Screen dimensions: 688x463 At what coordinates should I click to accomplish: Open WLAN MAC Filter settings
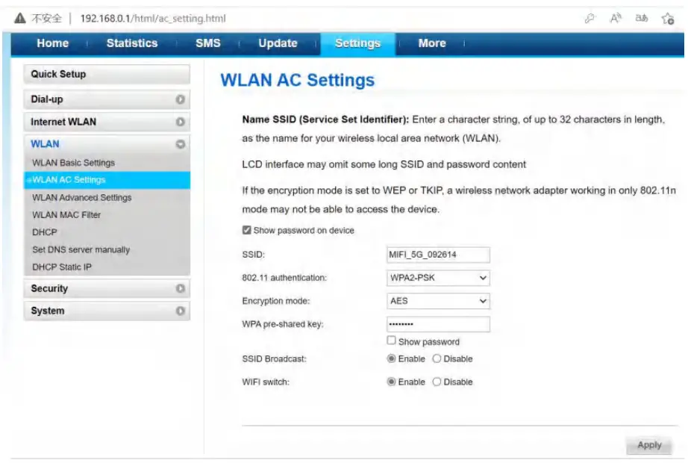click(68, 215)
